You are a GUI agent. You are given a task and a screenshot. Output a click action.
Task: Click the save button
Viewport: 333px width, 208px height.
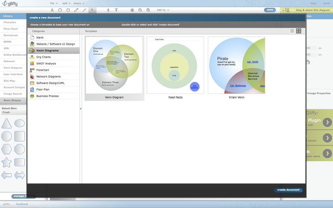coord(270,10)
